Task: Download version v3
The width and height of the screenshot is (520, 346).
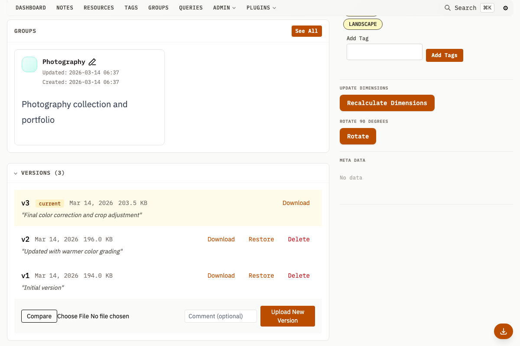Action: coord(296,203)
